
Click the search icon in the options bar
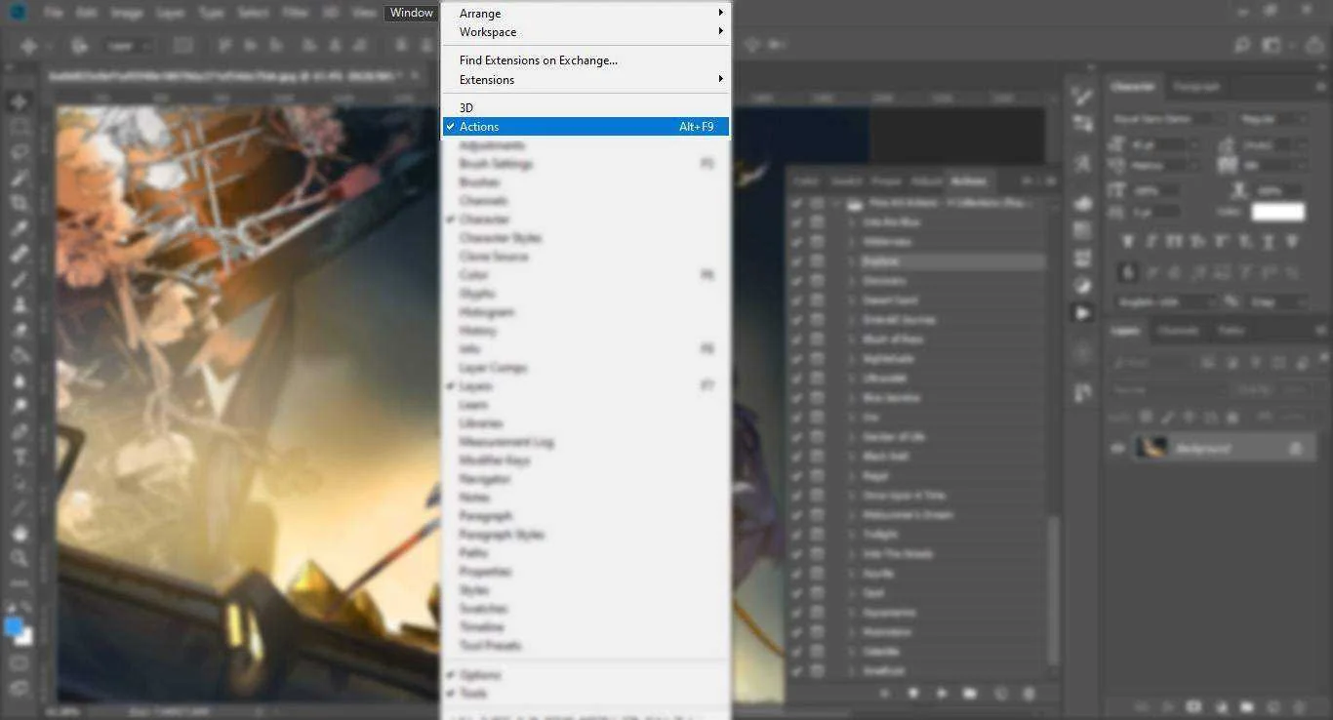click(1242, 46)
